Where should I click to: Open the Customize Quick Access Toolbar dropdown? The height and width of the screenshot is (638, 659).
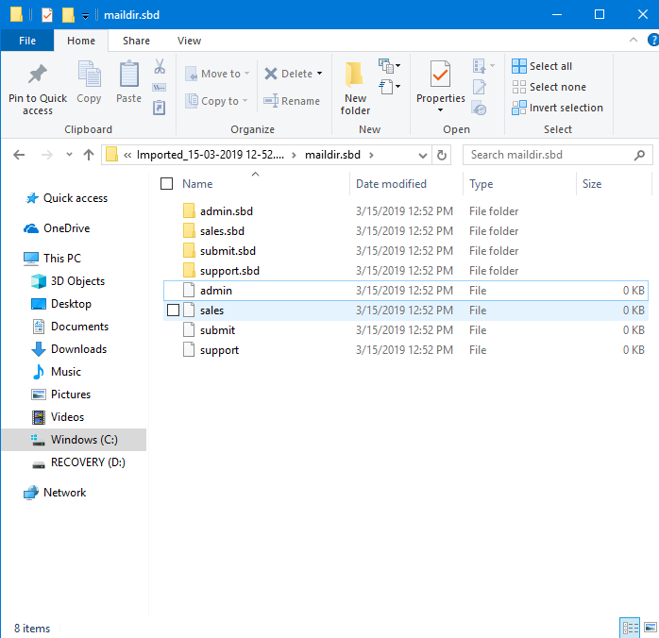click(x=85, y=16)
